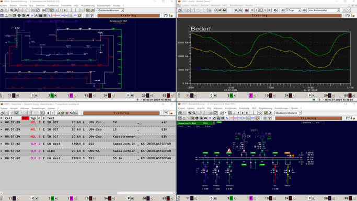
Task: Click calendar icon between Grafik navigation arrows
Action: (x=261, y=10)
